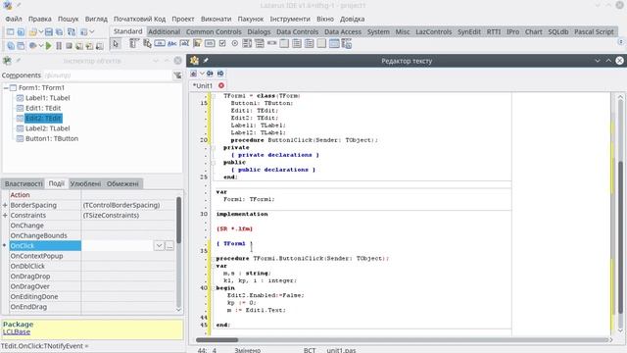627x353 pixels.
Task: Switch to the Data Controls palette tab
Action: tap(297, 31)
